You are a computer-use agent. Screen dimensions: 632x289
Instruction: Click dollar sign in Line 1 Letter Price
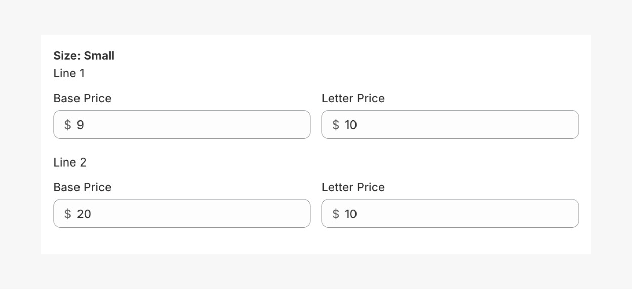pyautogui.click(x=336, y=125)
